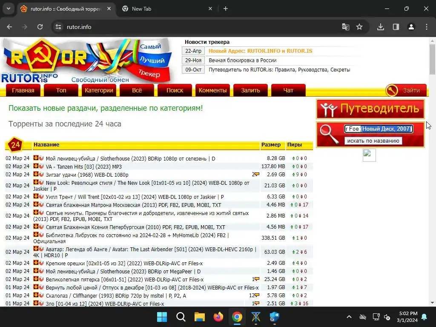Open torrent Аватар: Легенда об Аанге
Image resolution: width=436 pixels, height=327 pixels.
coord(145,252)
